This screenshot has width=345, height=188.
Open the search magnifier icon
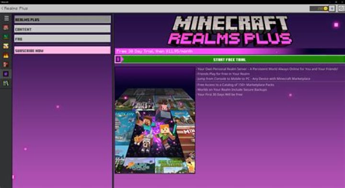pos(341,8)
